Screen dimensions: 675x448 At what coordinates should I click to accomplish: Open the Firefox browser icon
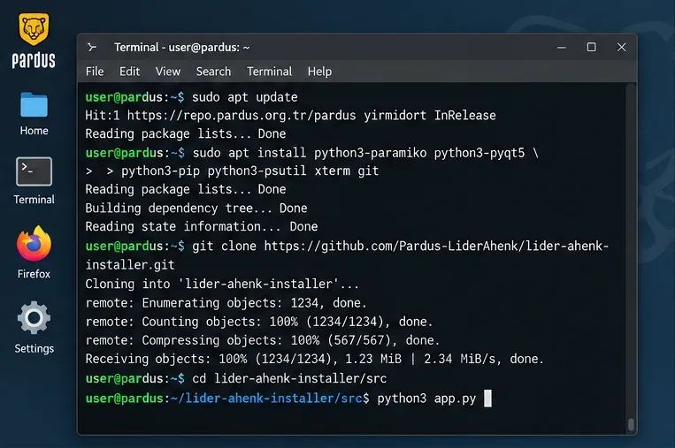(34, 244)
